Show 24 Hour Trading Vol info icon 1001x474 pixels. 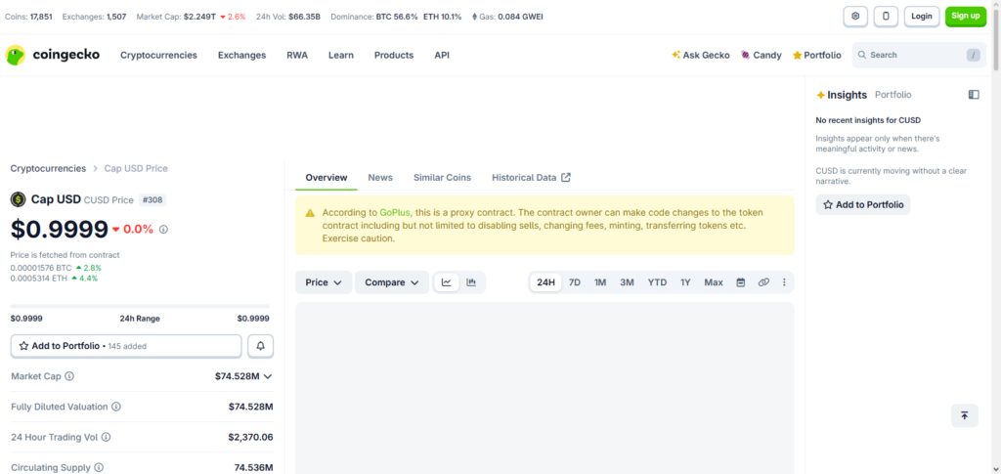[106, 437]
